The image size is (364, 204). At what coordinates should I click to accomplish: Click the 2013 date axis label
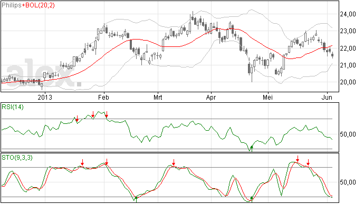[x=45, y=97]
